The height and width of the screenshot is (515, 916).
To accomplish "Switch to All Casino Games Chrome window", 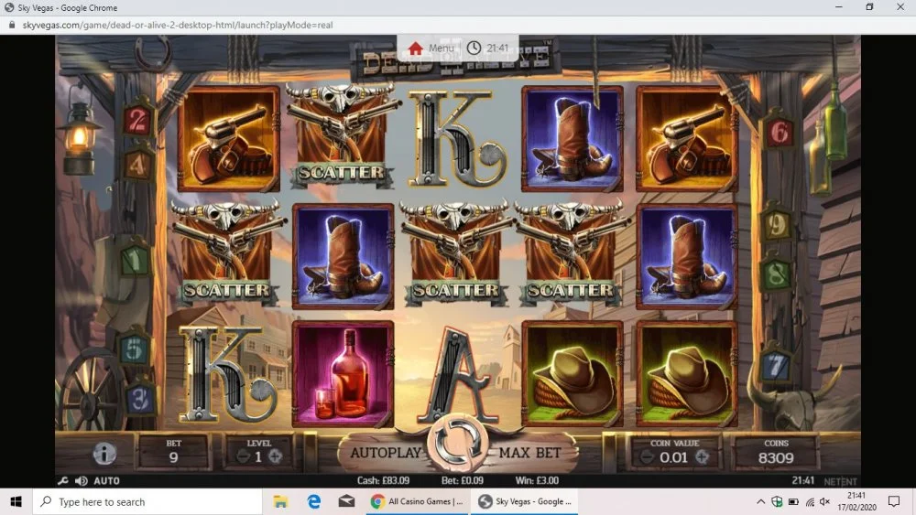I will pyautogui.click(x=417, y=501).
